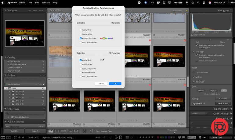
Task: Switch to Loupe view icon in toolbar
Action: pos(57,131)
